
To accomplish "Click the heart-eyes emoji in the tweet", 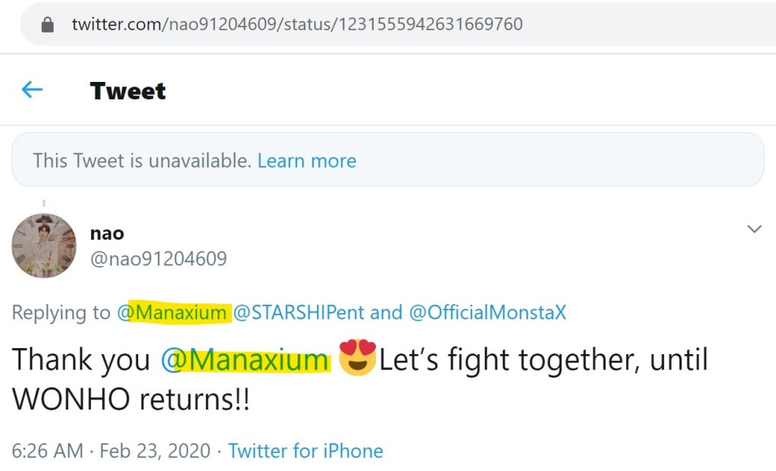I will 358,359.
